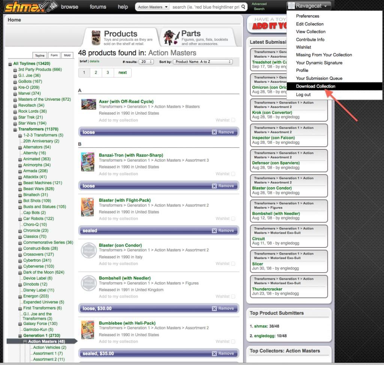Select Edit Collection from the user menu

(309, 24)
